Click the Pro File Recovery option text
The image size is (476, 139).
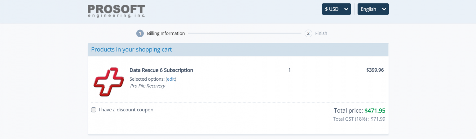coord(148,86)
